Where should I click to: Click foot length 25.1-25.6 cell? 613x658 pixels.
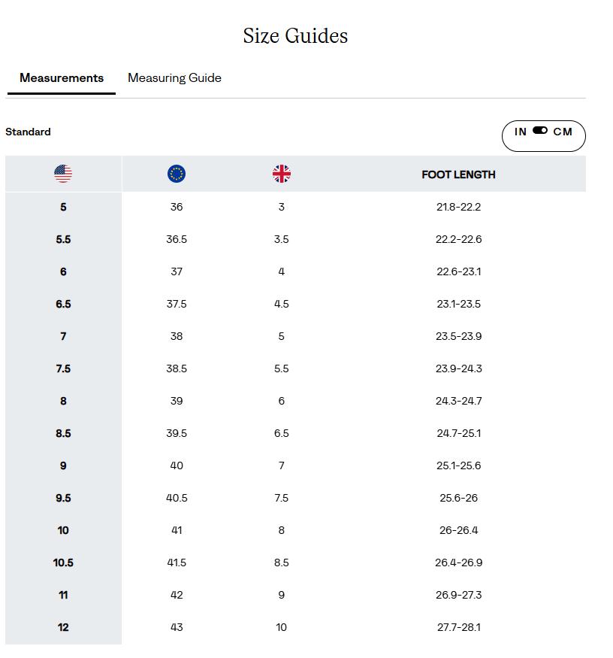pyautogui.click(x=458, y=465)
